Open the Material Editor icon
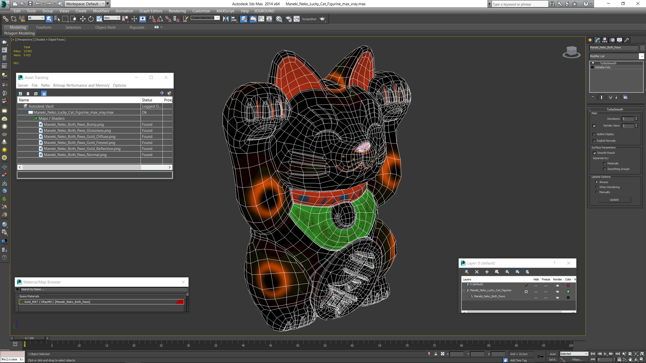This screenshot has height=363, width=646. [279, 19]
